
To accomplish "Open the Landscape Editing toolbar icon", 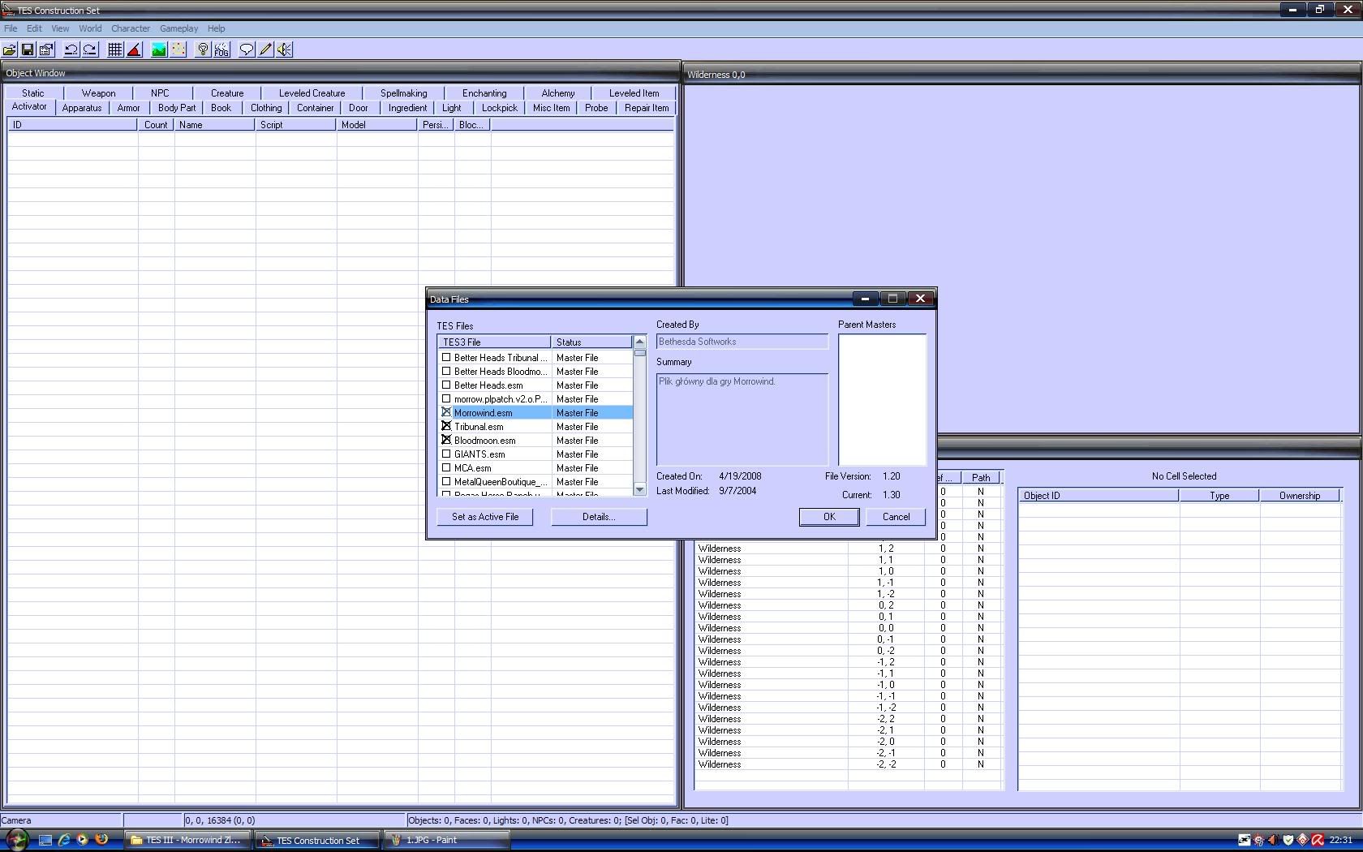I will point(159,49).
